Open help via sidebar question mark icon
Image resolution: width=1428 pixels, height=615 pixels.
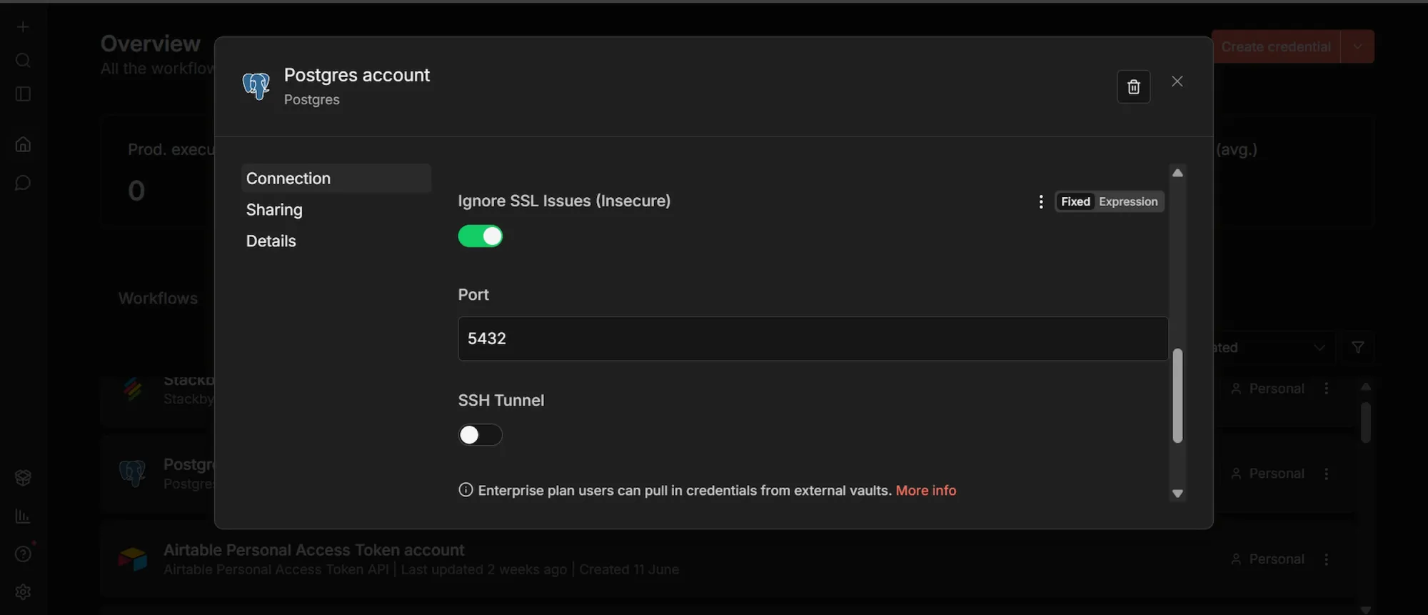[23, 555]
